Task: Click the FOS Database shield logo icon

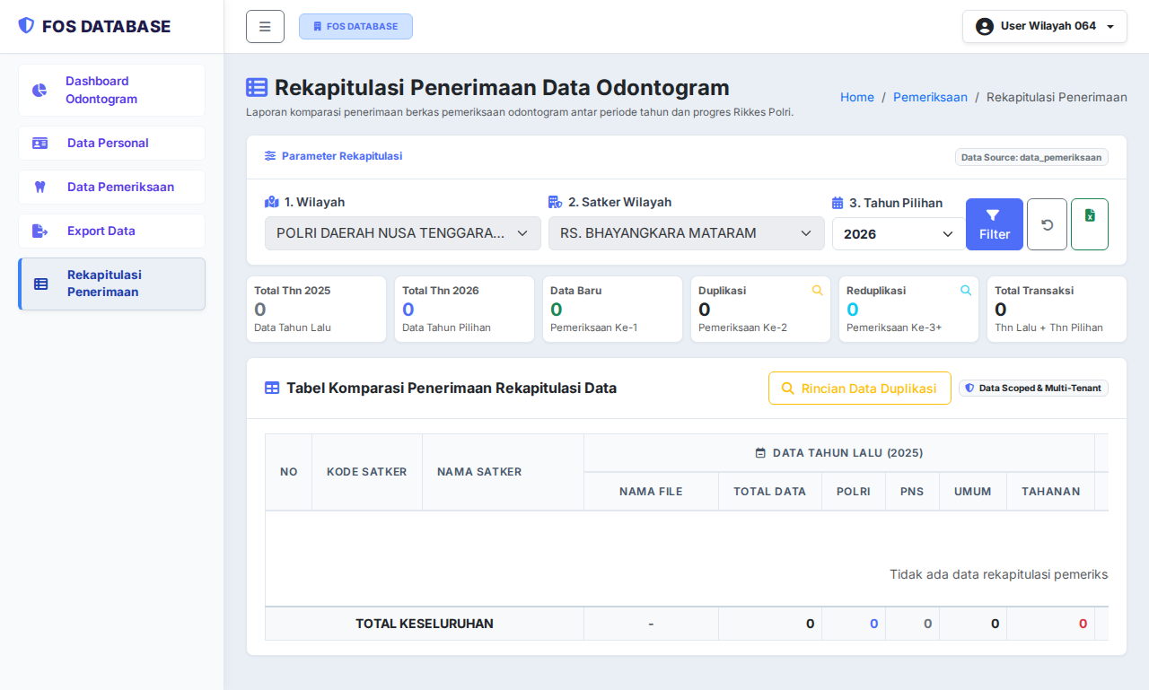Action: [x=26, y=26]
